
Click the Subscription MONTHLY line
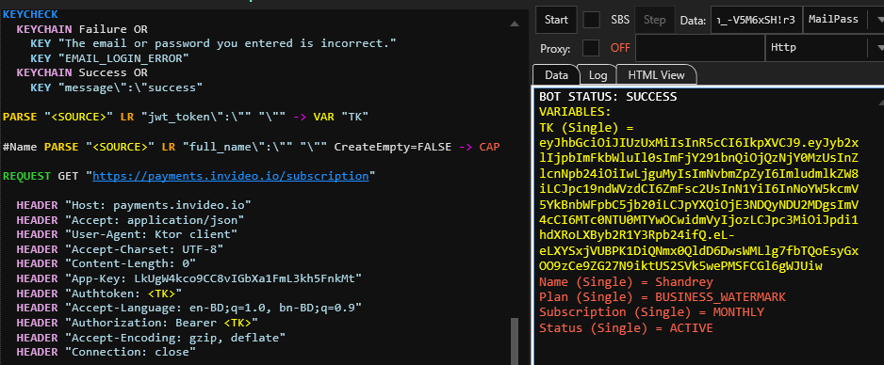[x=652, y=311]
